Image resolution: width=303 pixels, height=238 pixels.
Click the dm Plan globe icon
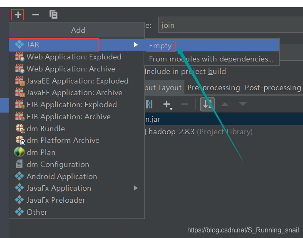tap(19, 152)
